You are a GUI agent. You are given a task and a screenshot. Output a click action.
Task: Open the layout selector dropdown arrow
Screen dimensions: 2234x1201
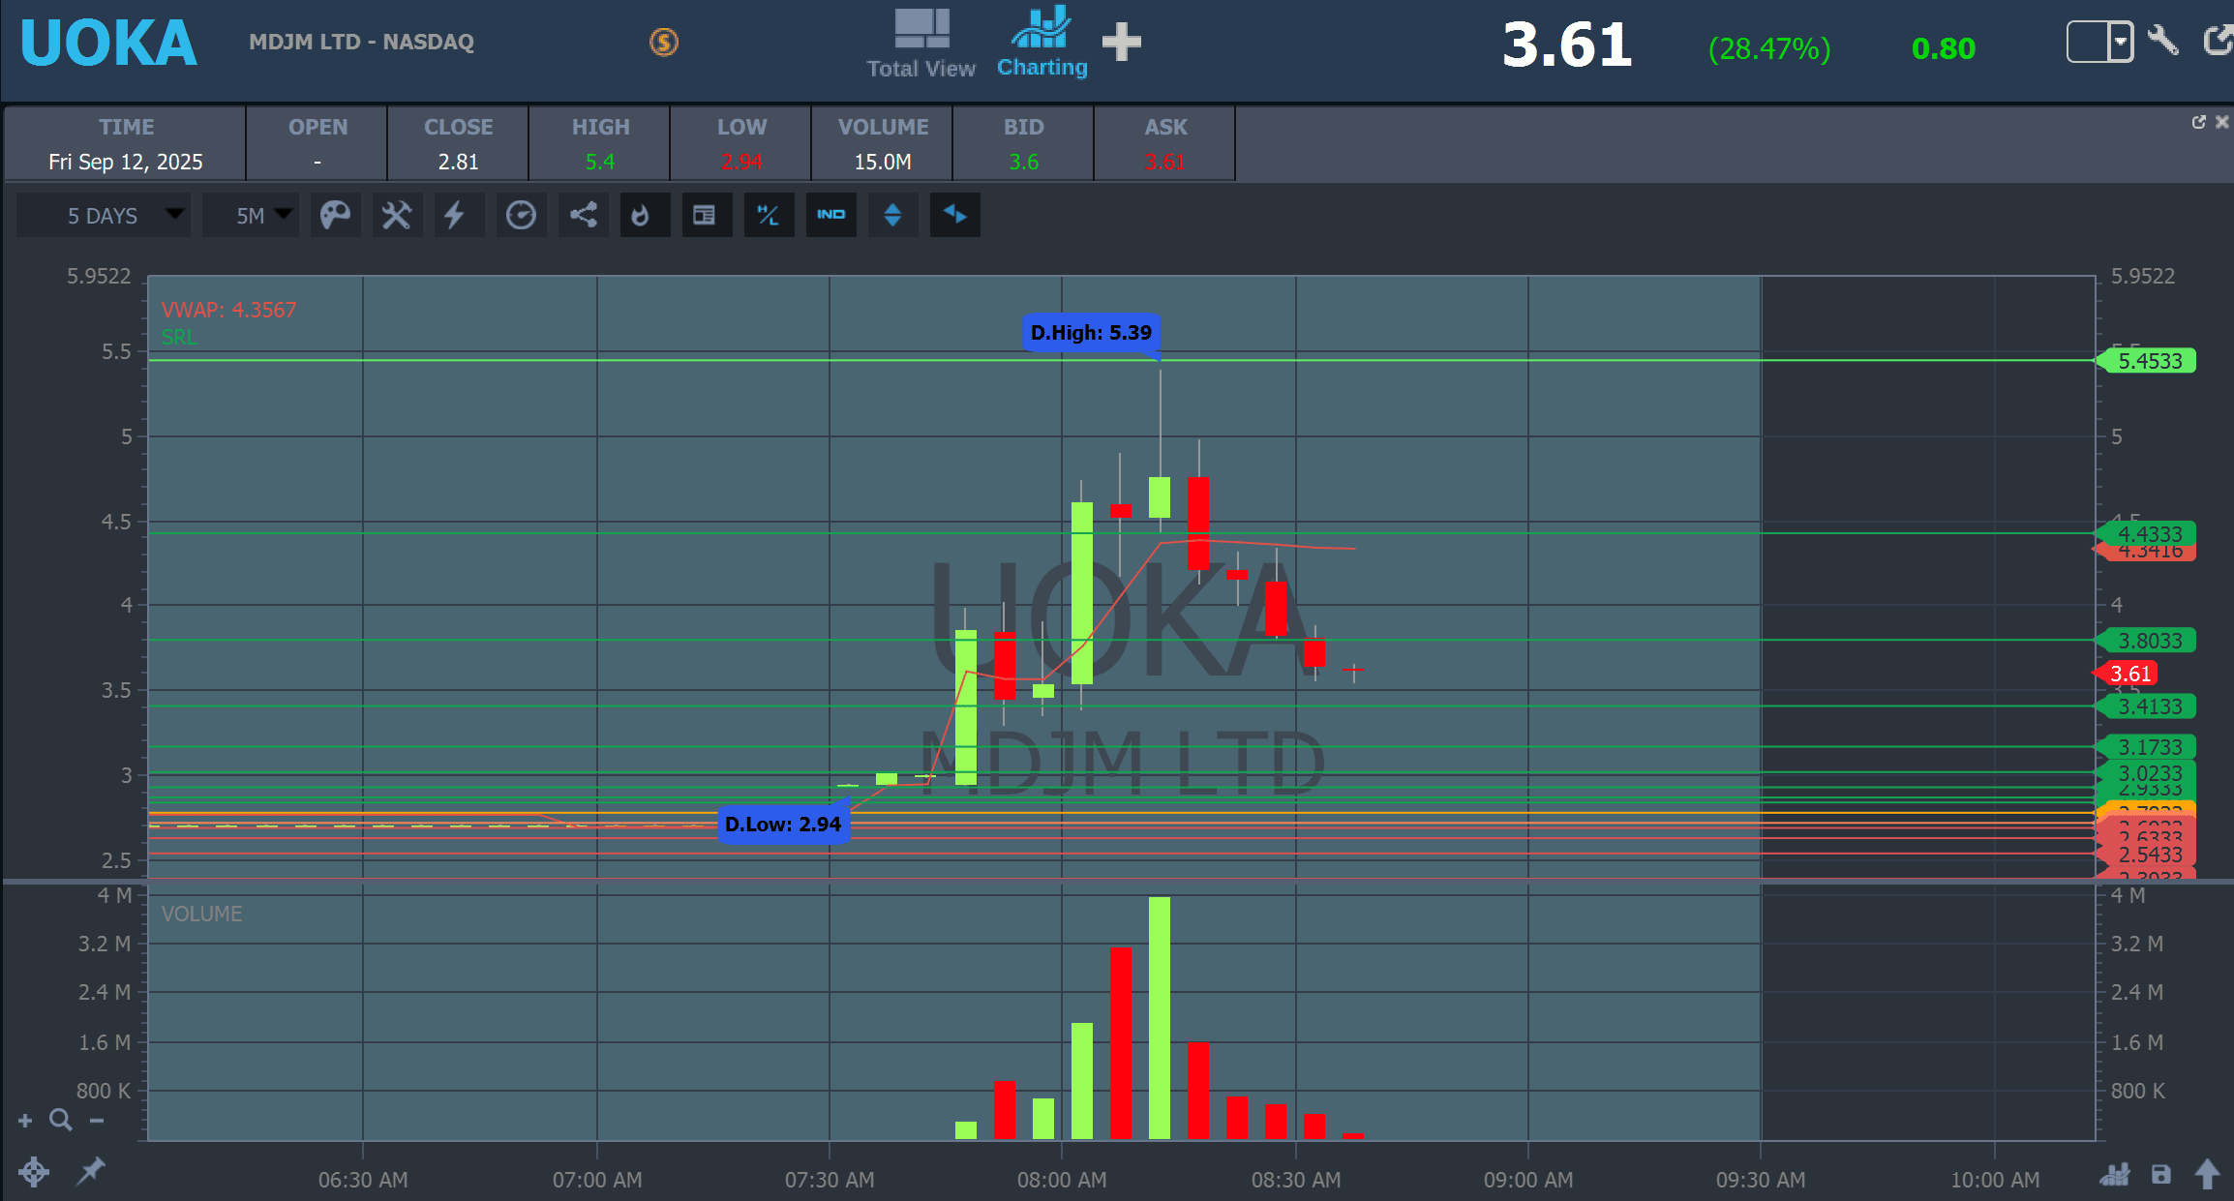pyautogui.click(x=2121, y=42)
